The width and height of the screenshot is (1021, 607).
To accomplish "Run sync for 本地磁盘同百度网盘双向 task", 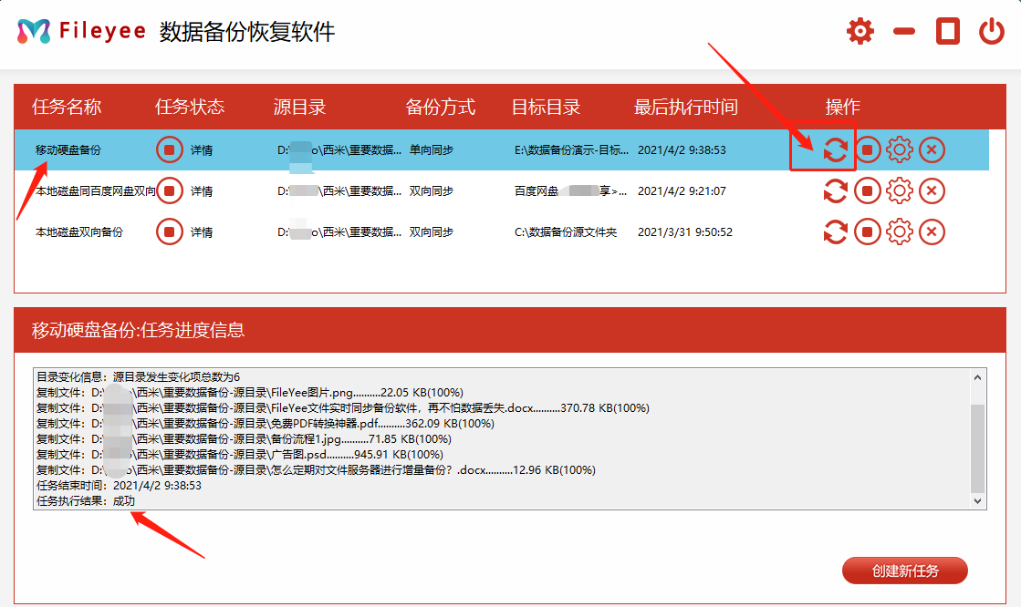I will coord(835,191).
